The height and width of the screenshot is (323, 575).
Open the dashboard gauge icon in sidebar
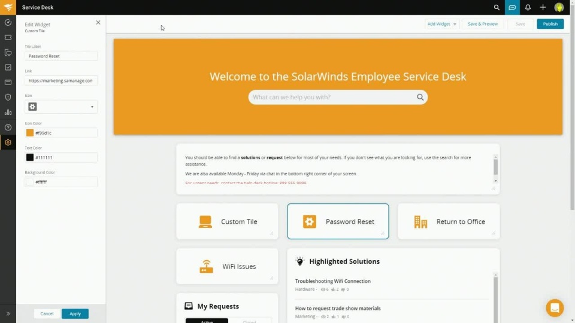coord(8,22)
